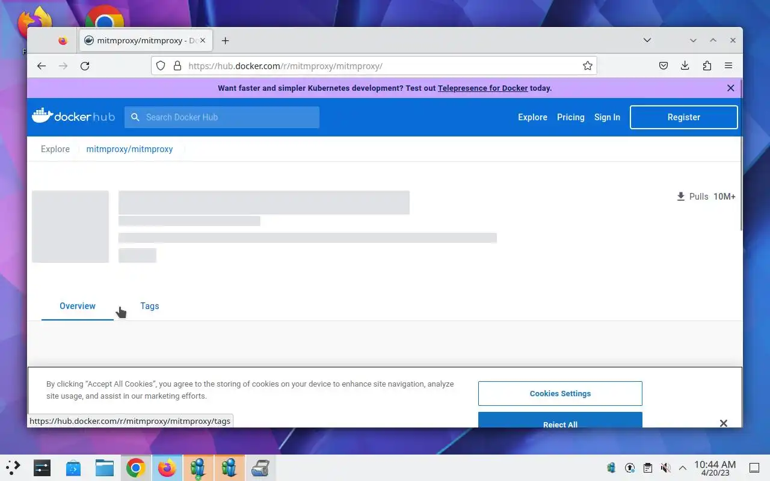Open system settings from taskbar
Screen dimensions: 770x481
(x=42, y=467)
